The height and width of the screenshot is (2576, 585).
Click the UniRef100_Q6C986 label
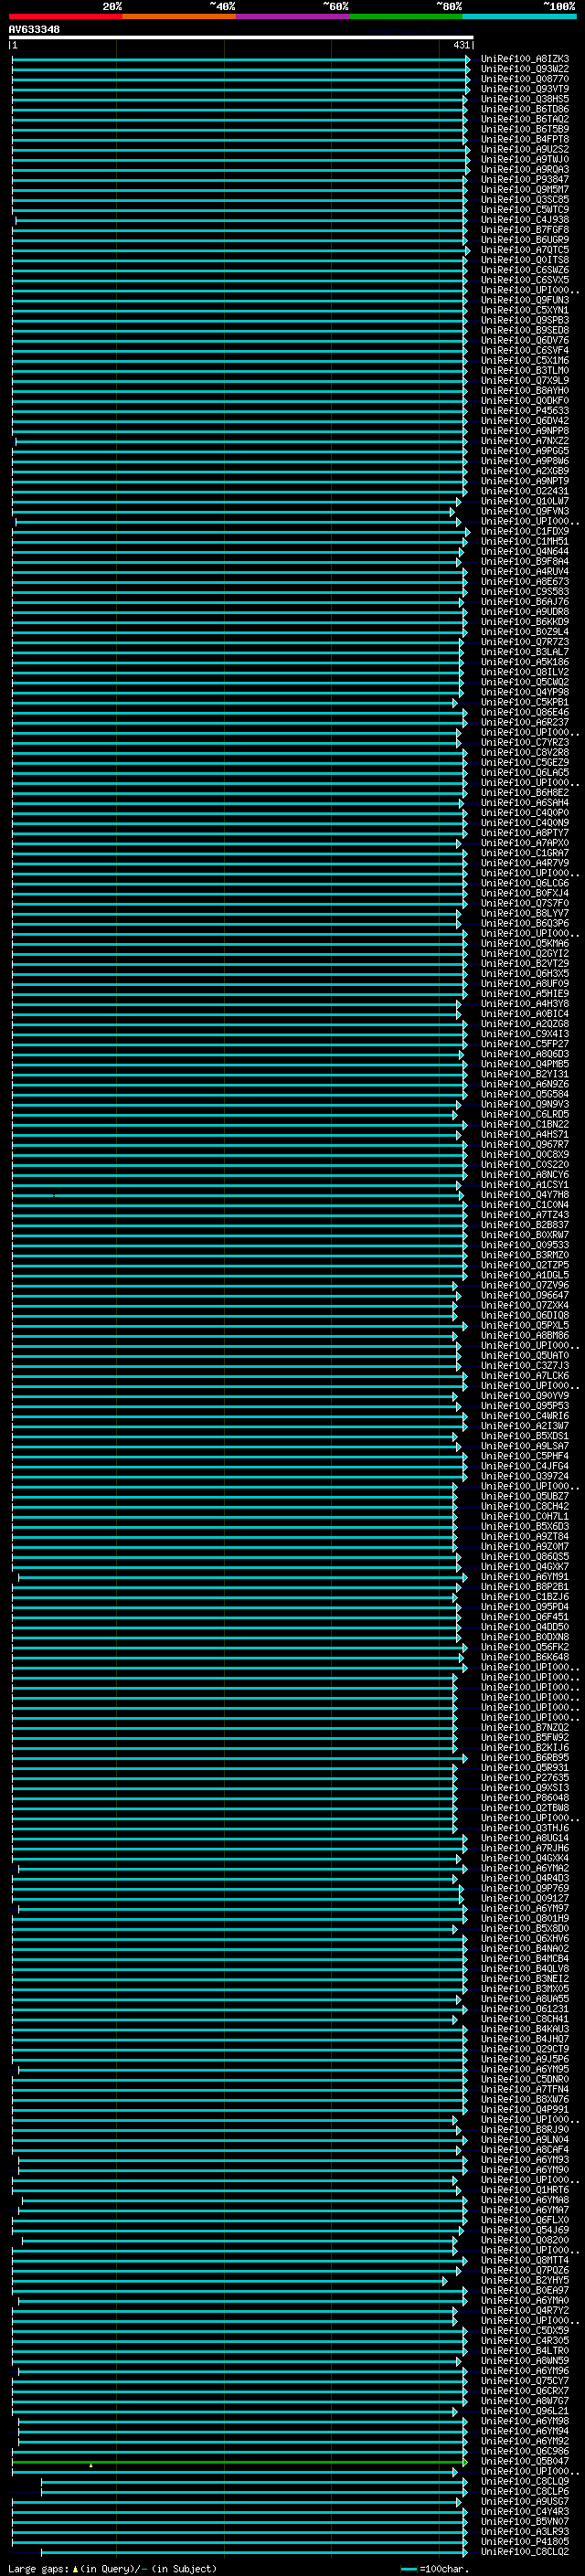point(525,2451)
